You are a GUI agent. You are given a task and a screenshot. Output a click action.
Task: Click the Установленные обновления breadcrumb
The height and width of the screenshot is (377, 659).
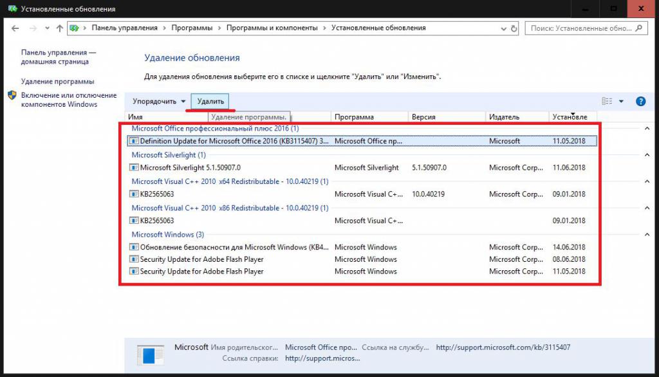[378, 28]
